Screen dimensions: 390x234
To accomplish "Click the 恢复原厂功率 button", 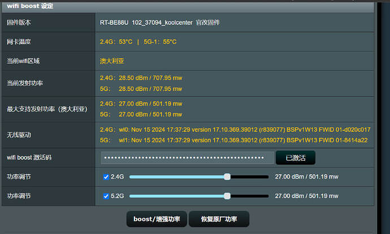I will 219,219.
